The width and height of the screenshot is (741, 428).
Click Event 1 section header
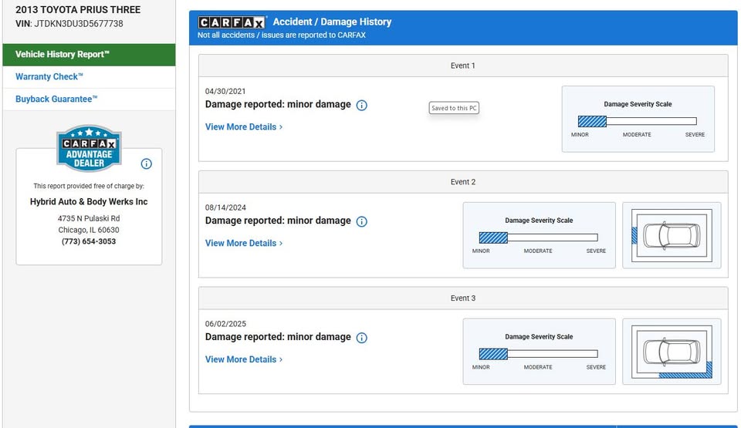(463, 66)
